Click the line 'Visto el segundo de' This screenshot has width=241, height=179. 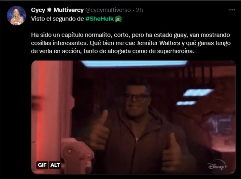coord(57,19)
